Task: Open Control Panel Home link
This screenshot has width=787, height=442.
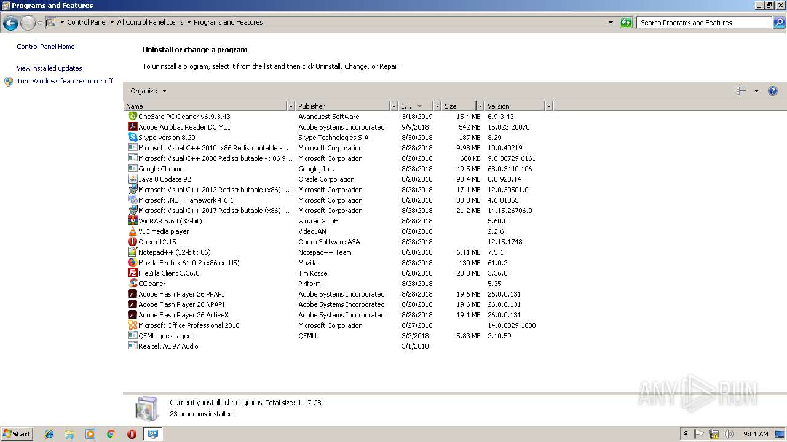Action: [x=45, y=47]
